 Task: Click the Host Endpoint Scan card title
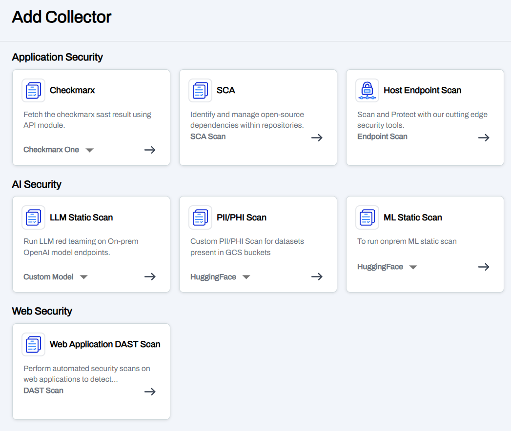tap(422, 90)
